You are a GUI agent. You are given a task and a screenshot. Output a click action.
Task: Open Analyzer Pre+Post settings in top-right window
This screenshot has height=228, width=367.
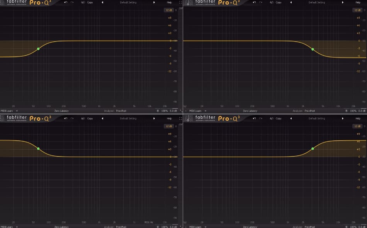point(304,111)
